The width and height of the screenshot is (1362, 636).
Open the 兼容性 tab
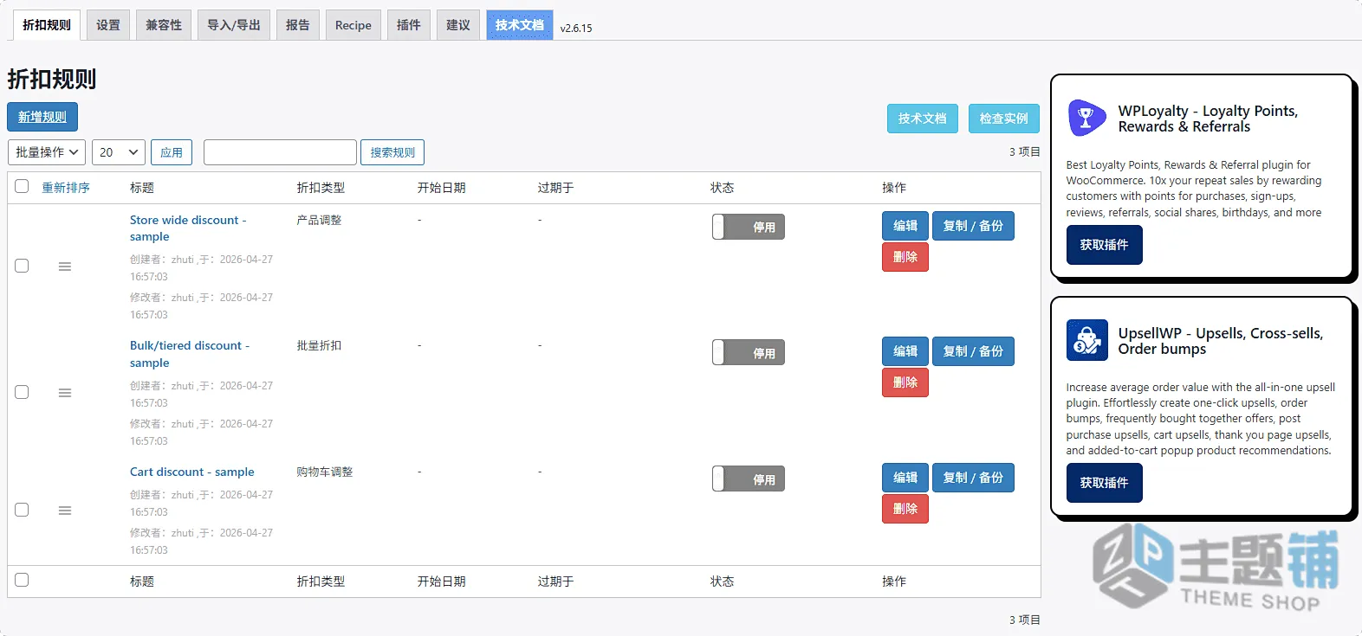[x=164, y=25]
